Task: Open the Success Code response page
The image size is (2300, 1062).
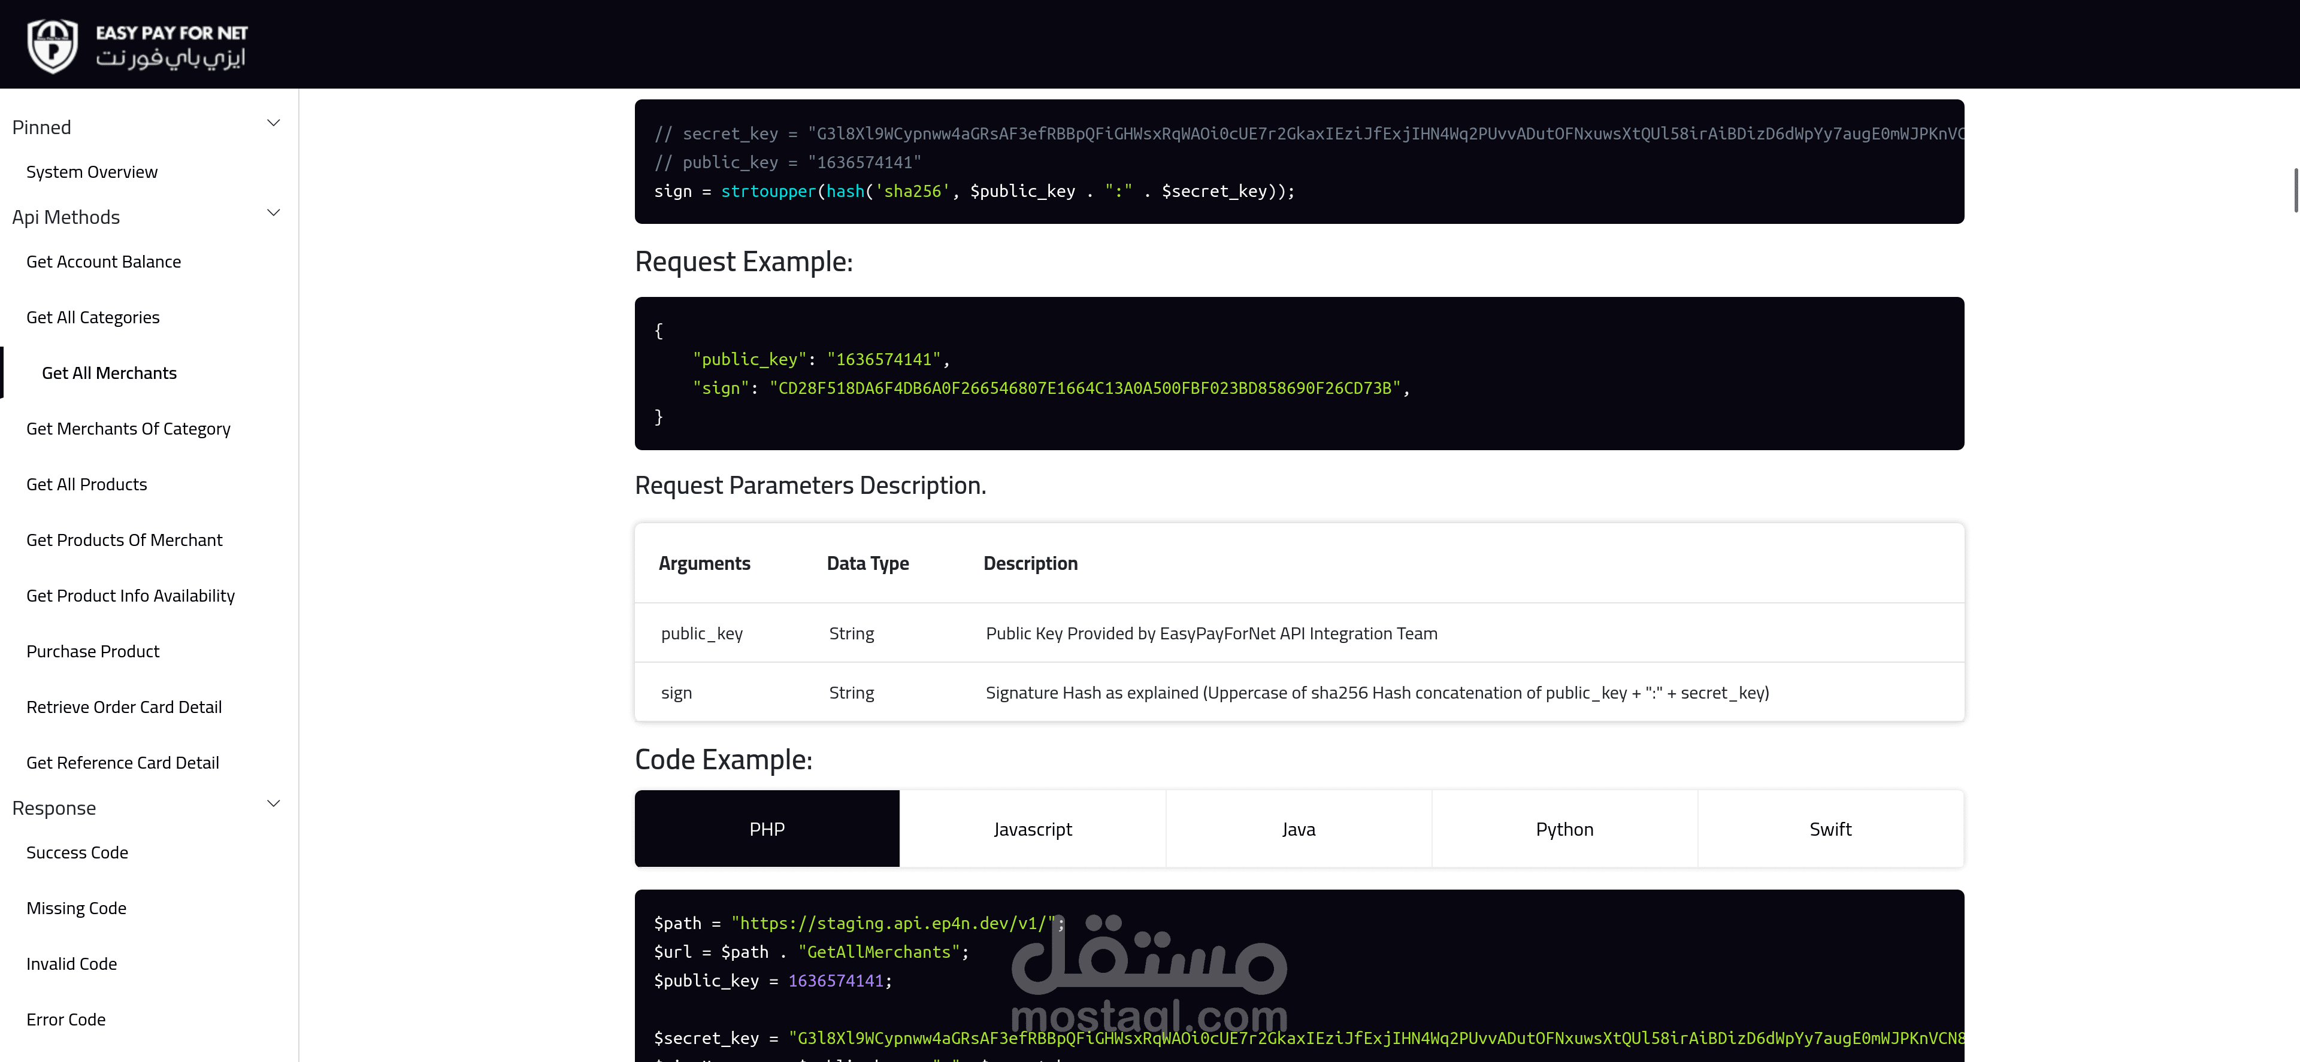Action: click(77, 853)
